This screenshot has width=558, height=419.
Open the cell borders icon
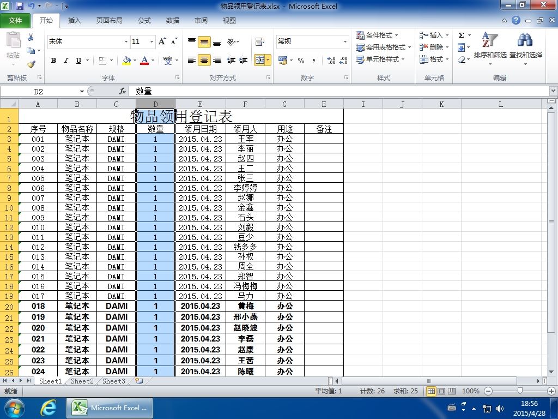pyautogui.click(x=102, y=61)
